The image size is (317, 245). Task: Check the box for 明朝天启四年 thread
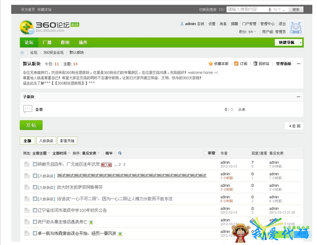[35, 164]
